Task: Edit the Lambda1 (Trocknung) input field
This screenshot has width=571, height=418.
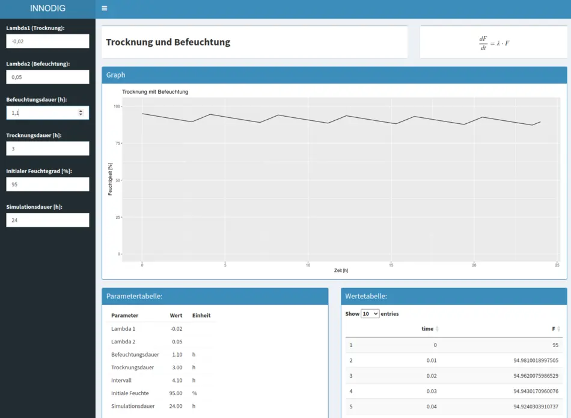Action: 47,41
